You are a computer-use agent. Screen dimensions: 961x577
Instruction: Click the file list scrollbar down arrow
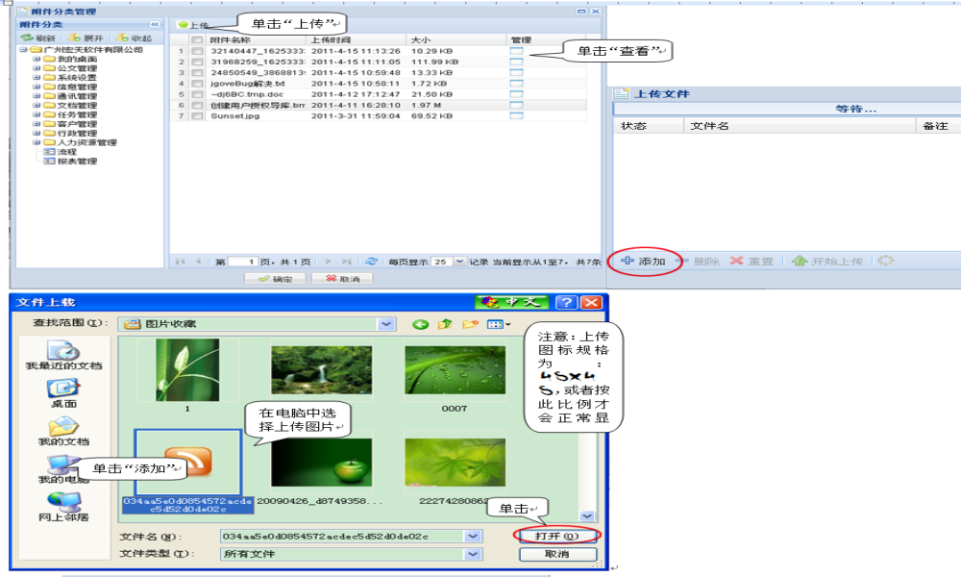(x=586, y=515)
